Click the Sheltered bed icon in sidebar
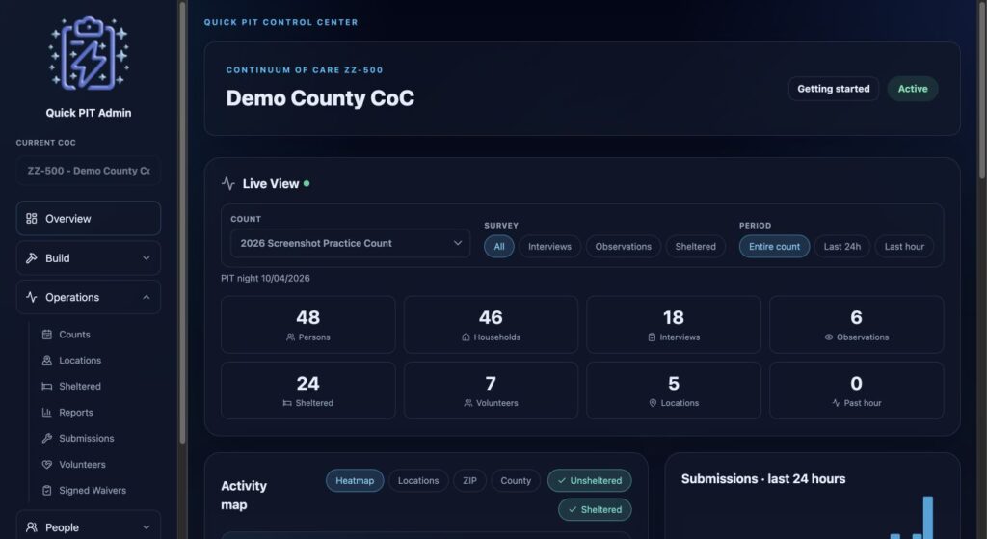Image resolution: width=987 pixels, height=539 pixels. (46, 386)
